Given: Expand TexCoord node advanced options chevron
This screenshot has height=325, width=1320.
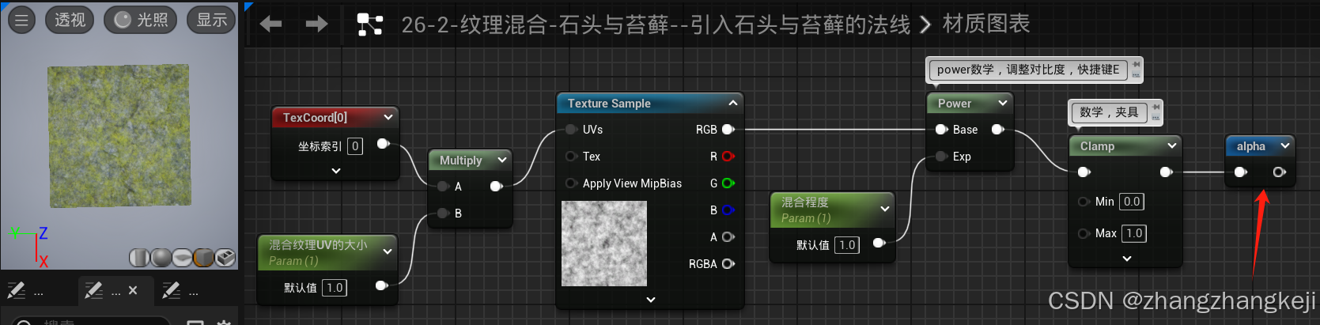Looking at the screenshot, I should [x=336, y=171].
